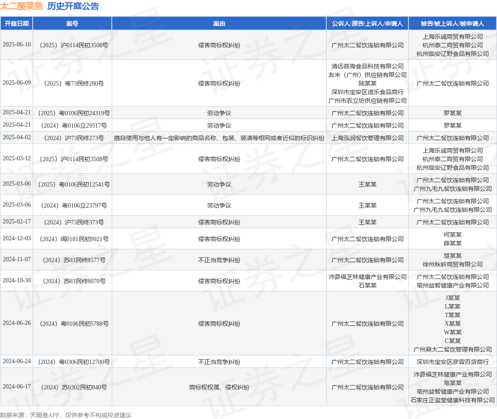The width and height of the screenshot is (497, 419).
Task: Click case number （2025）粤0106民初12541号
Action: [x=74, y=184]
